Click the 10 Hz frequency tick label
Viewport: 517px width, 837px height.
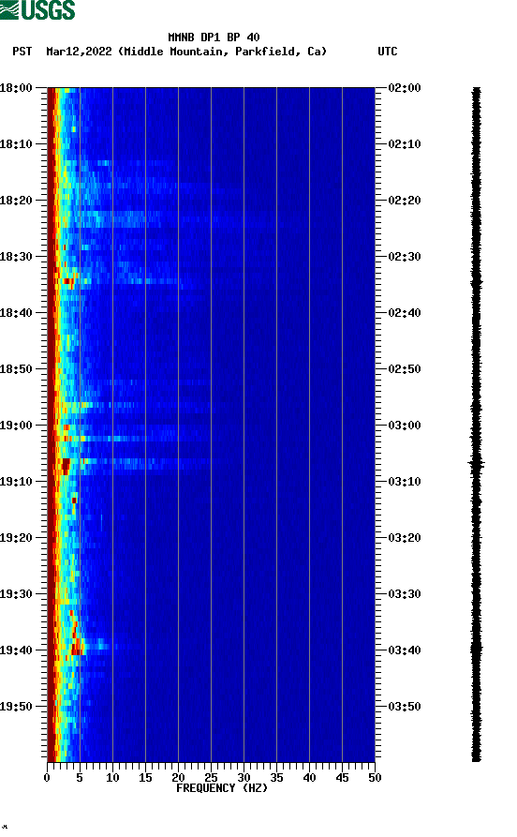(112, 778)
